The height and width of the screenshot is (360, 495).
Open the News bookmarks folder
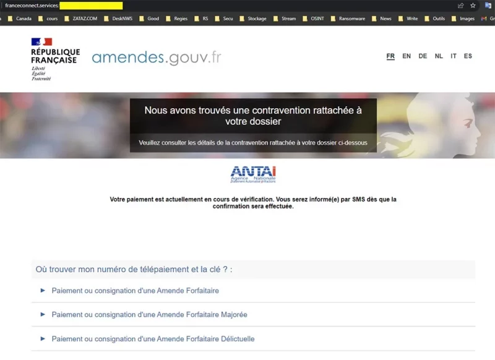pos(382,19)
